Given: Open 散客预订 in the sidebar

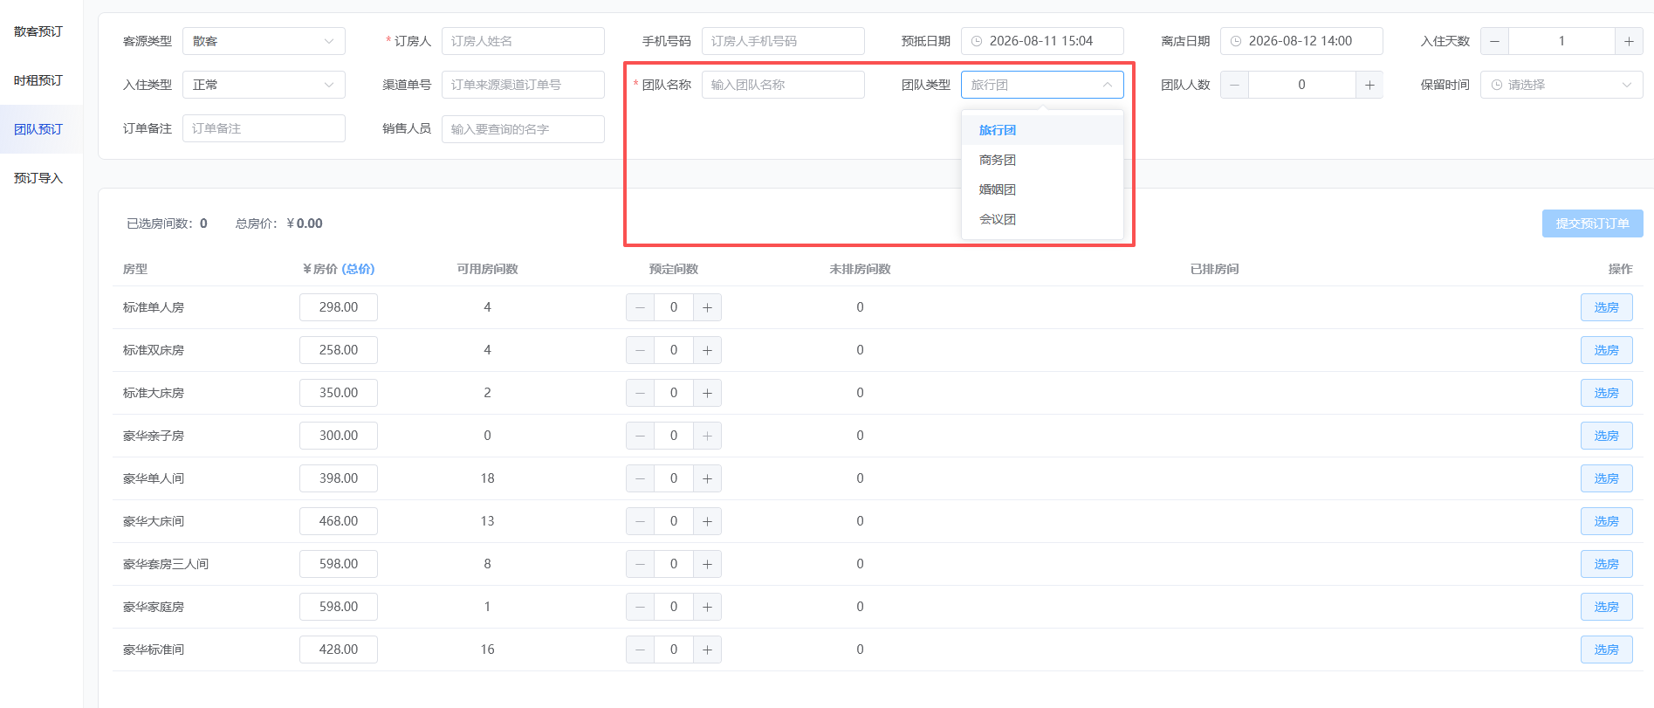Looking at the screenshot, I should click(x=41, y=31).
